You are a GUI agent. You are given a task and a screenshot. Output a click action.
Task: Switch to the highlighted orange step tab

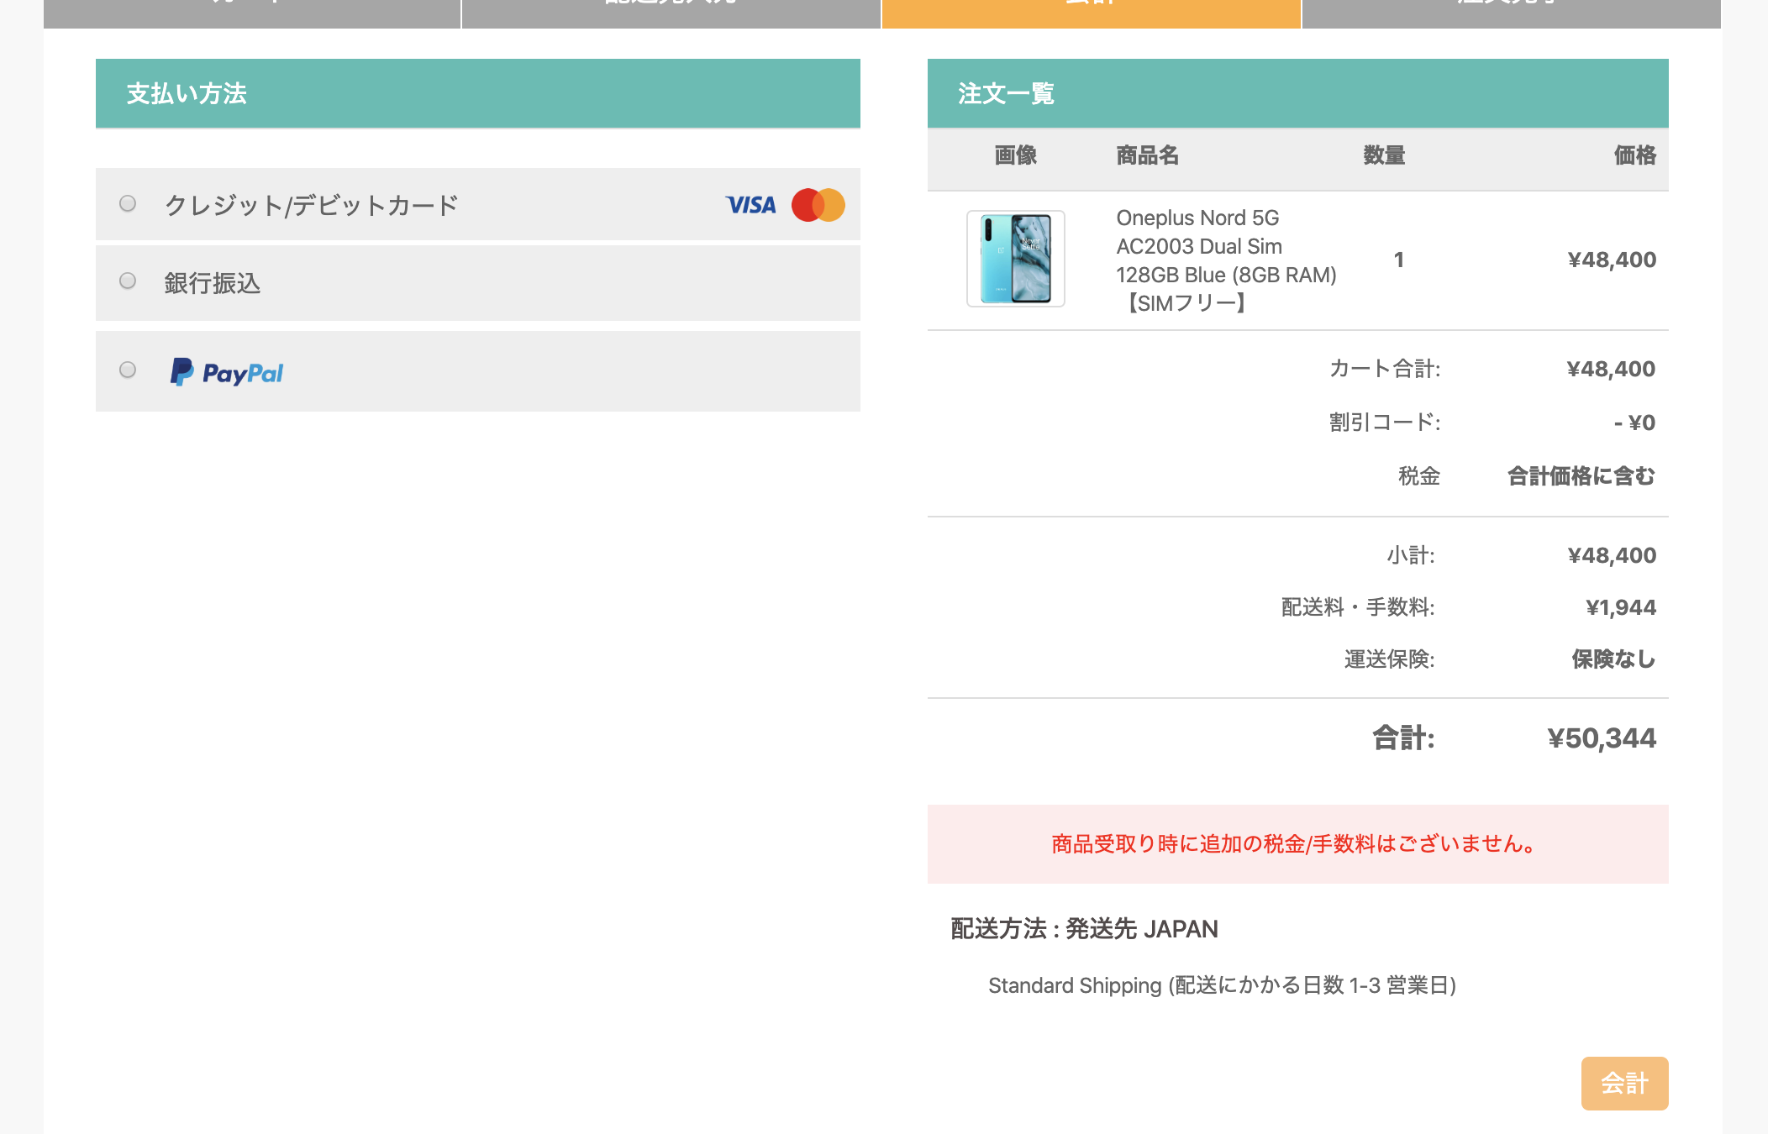click(x=1091, y=12)
